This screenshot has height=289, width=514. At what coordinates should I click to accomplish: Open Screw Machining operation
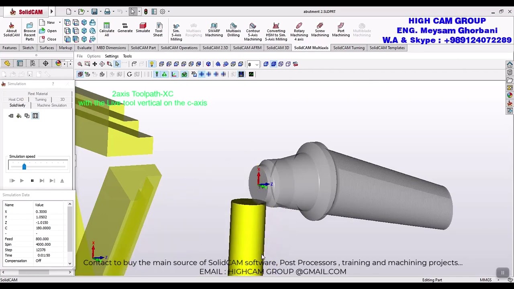click(x=320, y=30)
